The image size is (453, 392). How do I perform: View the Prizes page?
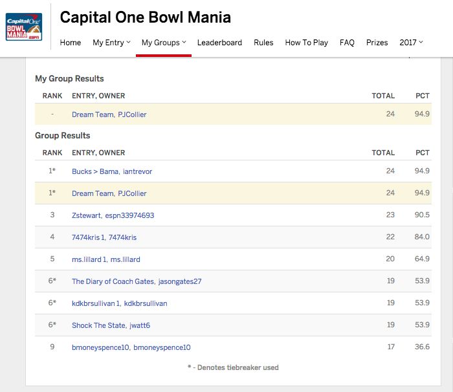click(x=377, y=43)
